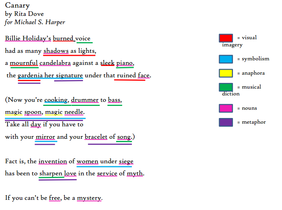The height and width of the screenshot is (210, 282).
Task: Click the dedication "for Michael S. Harper"
Action: coord(35,22)
